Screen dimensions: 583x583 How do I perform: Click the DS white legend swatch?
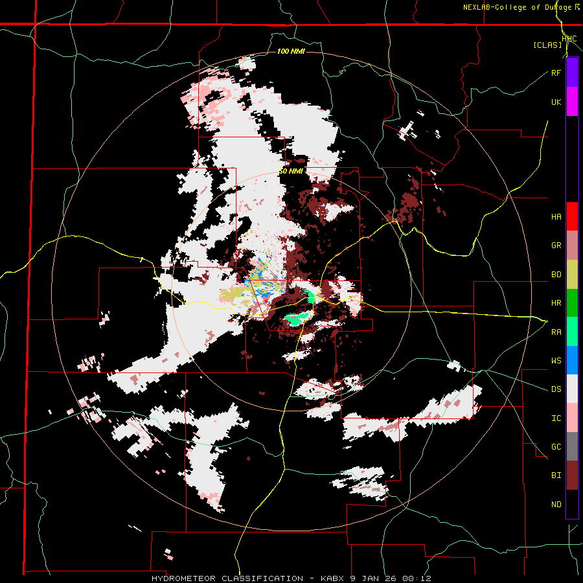tap(572, 389)
